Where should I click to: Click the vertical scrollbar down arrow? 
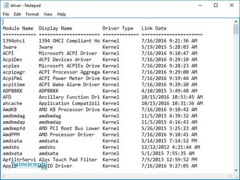click(236, 170)
